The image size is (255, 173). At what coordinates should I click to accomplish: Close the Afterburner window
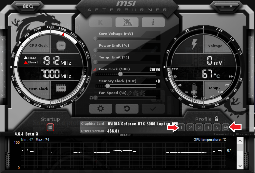pos(231,6)
